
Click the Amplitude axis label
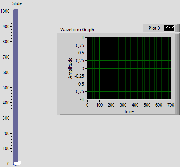[x=70, y=68]
